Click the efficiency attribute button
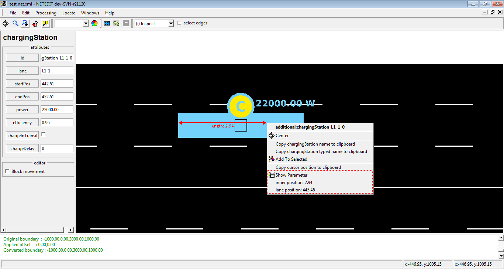504x269 pixels. coord(22,123)
